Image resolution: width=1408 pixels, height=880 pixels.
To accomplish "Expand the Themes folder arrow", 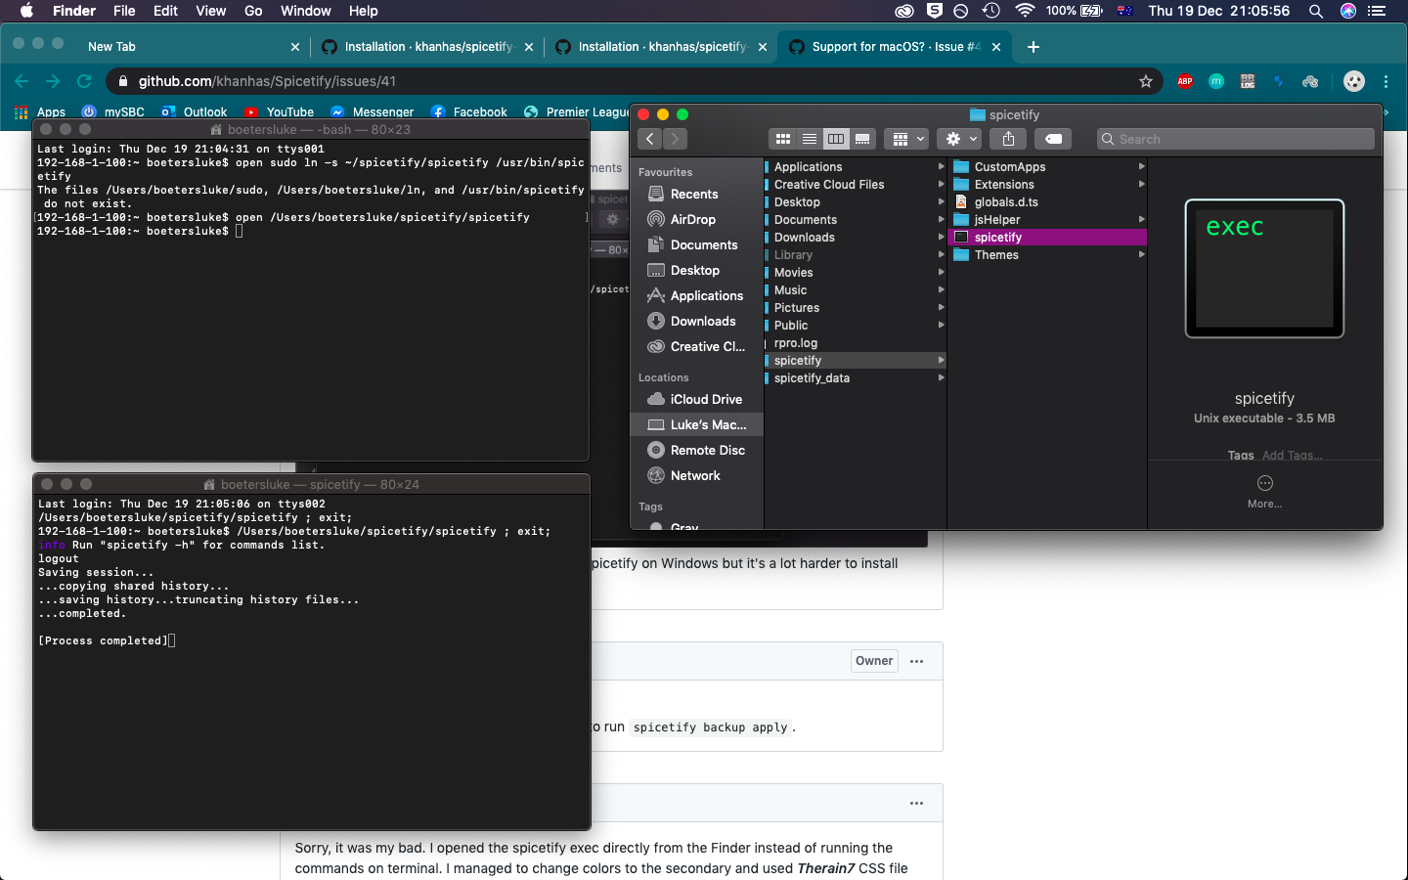I will coord(1141,254).
